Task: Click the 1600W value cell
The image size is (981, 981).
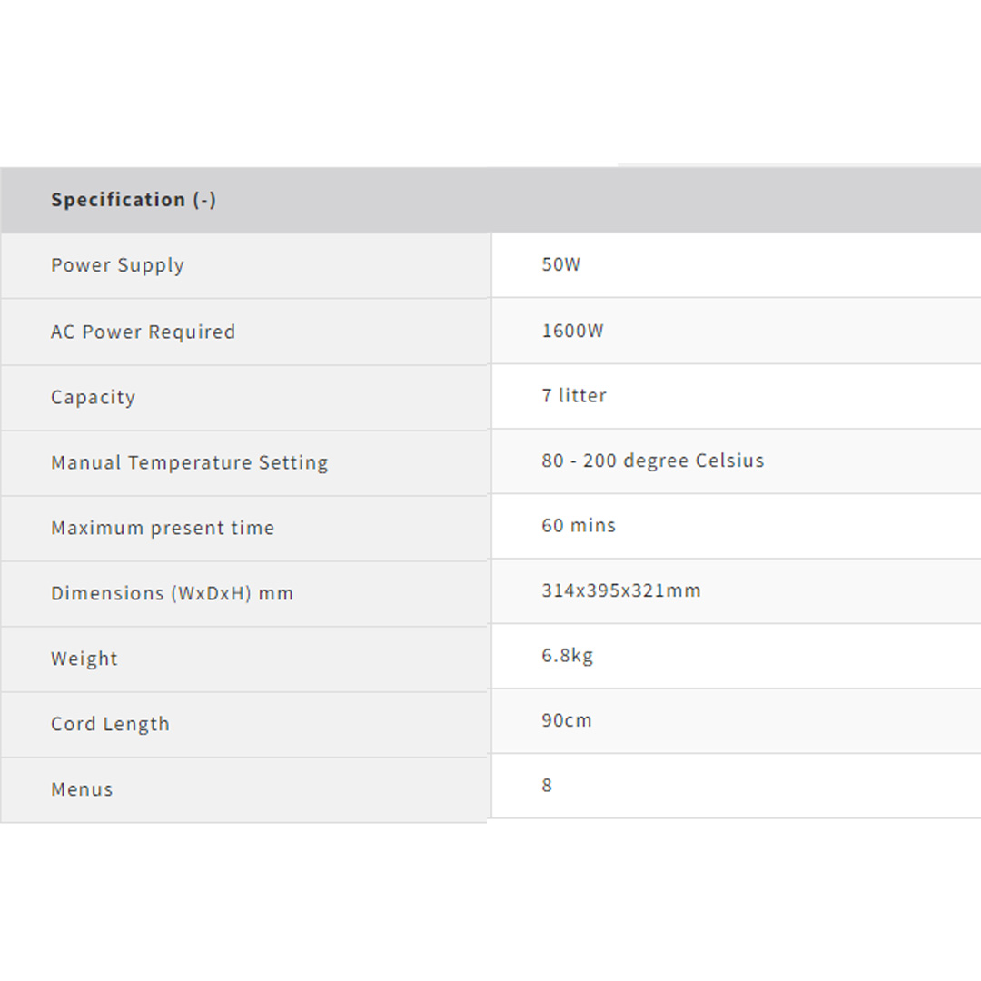Action: coord(572,331)
